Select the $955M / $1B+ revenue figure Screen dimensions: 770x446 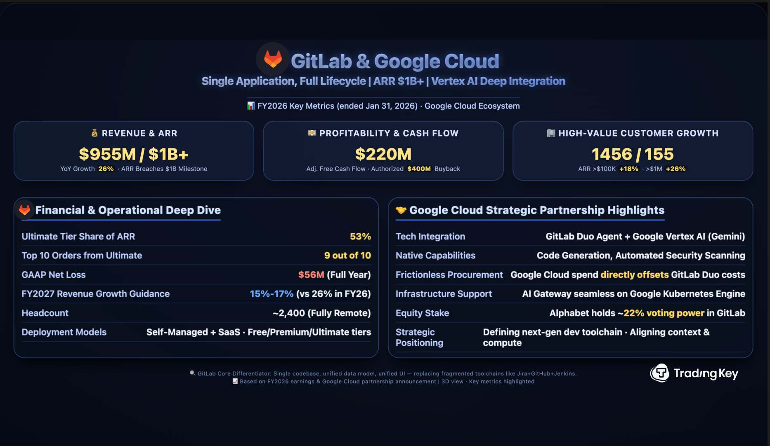(x=134, y=154)
